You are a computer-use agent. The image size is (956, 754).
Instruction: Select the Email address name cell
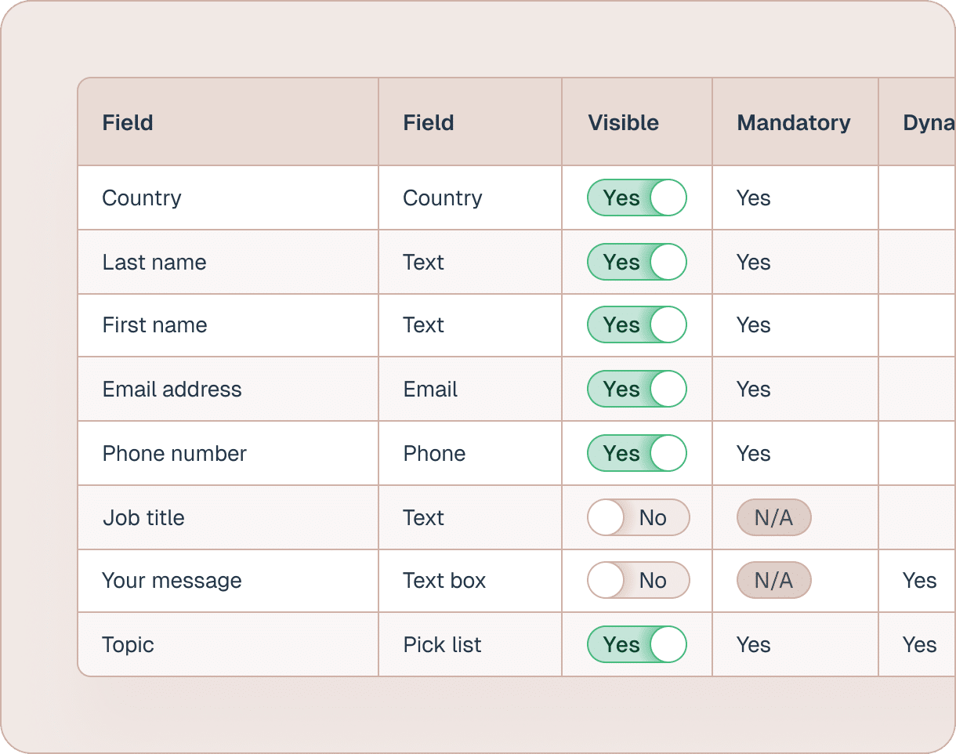pyautogui.click(x=172, y=390)
